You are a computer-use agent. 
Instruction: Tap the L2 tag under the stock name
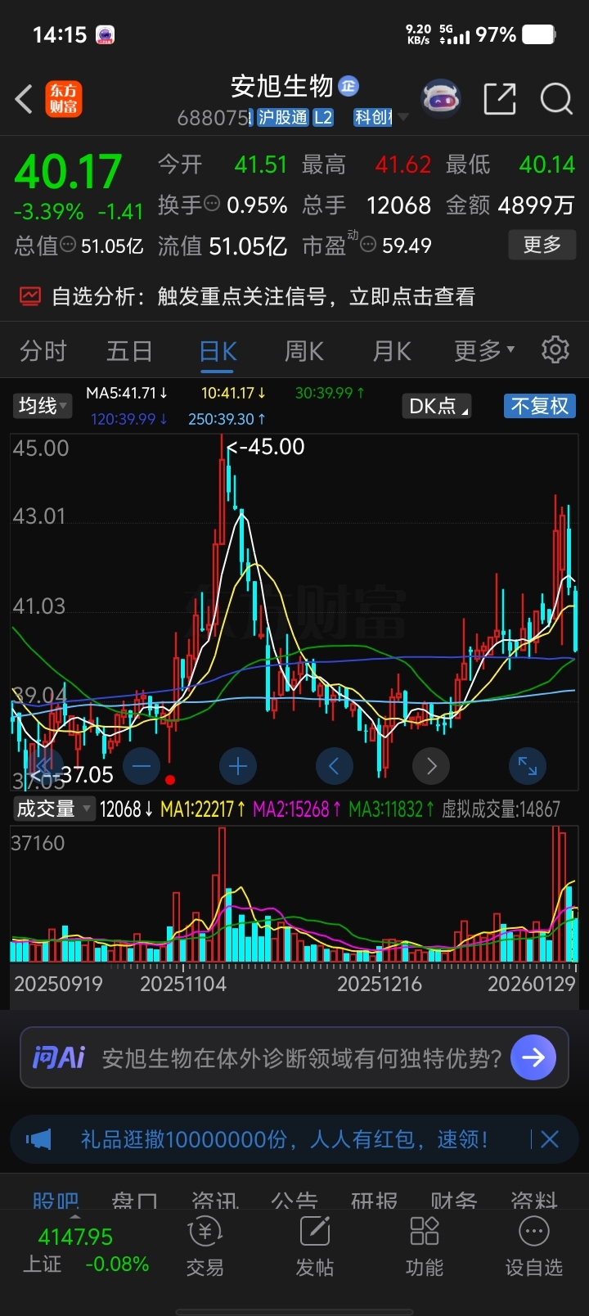[x=323, y=118]
